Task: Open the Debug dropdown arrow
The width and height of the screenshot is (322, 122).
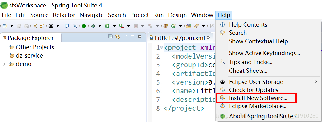Action: pos(100,26)
